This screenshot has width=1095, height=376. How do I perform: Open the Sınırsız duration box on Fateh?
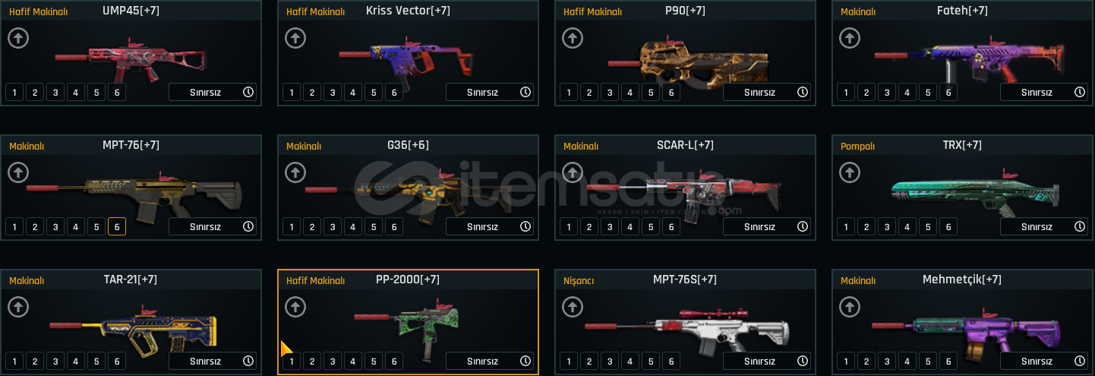pos(1044,93)
